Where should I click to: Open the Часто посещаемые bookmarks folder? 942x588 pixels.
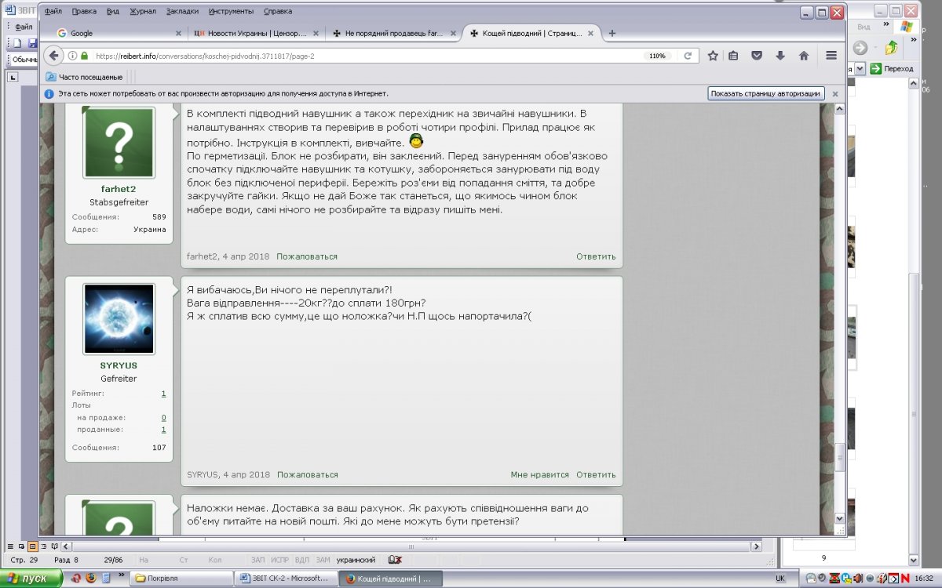(x=84, y=77)
